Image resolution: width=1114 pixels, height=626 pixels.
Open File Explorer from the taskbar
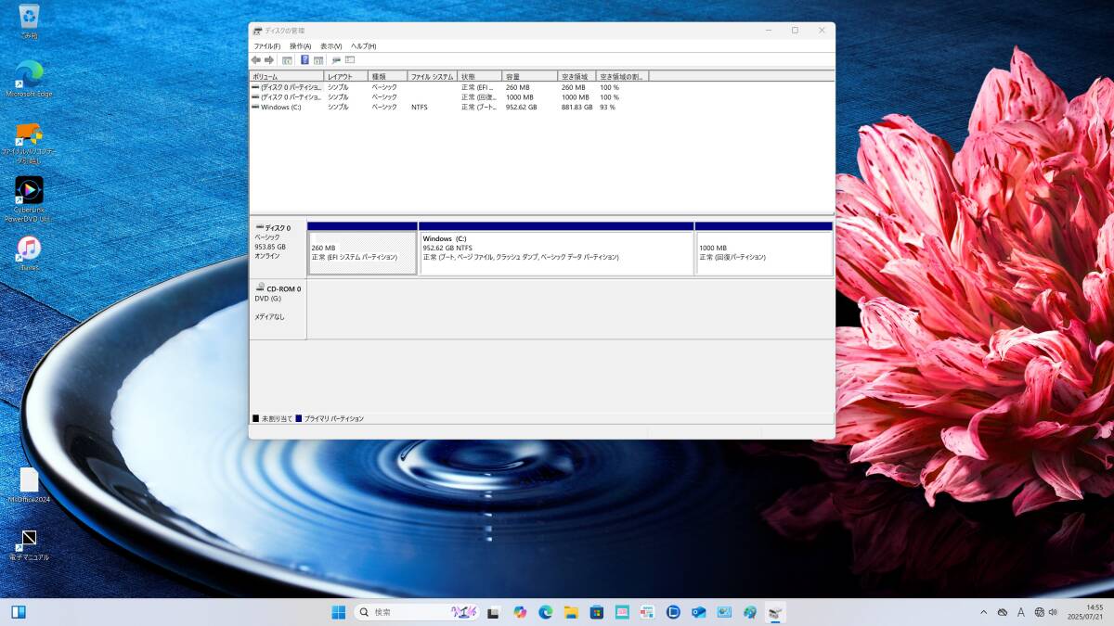571,612
